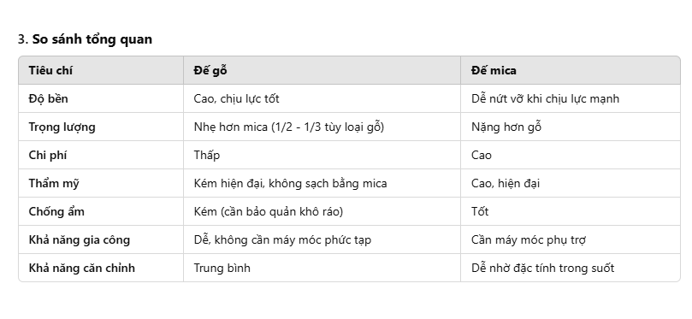Click the 'Đế mica' column header

494,71
